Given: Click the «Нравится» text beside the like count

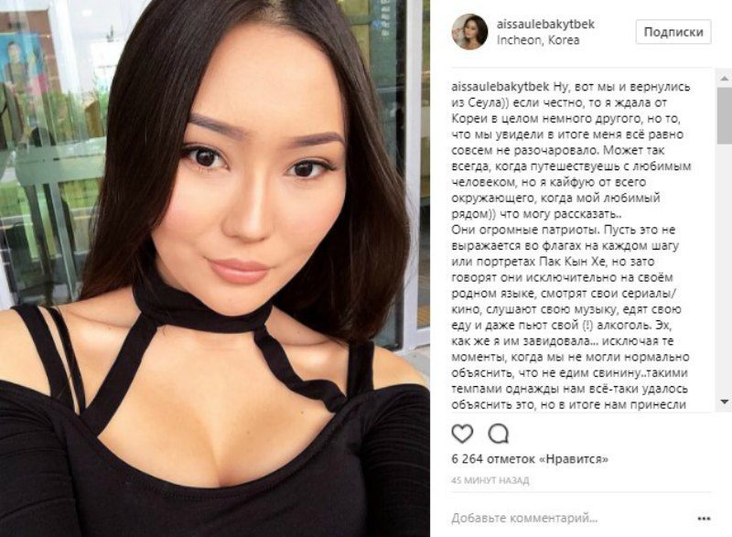Looking at the screenshot, I should [x=574, y=459].
